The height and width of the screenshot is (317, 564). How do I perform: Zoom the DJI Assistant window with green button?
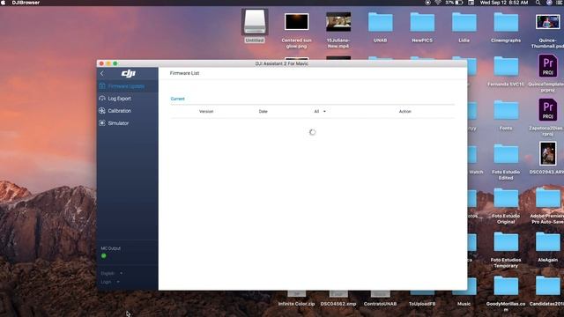click(x=115, y=63)
